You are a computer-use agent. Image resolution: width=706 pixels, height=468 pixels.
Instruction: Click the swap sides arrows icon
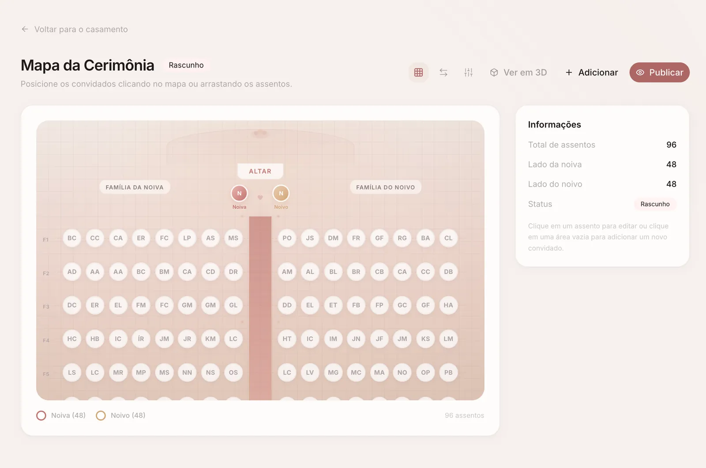[x=443, y=72]
